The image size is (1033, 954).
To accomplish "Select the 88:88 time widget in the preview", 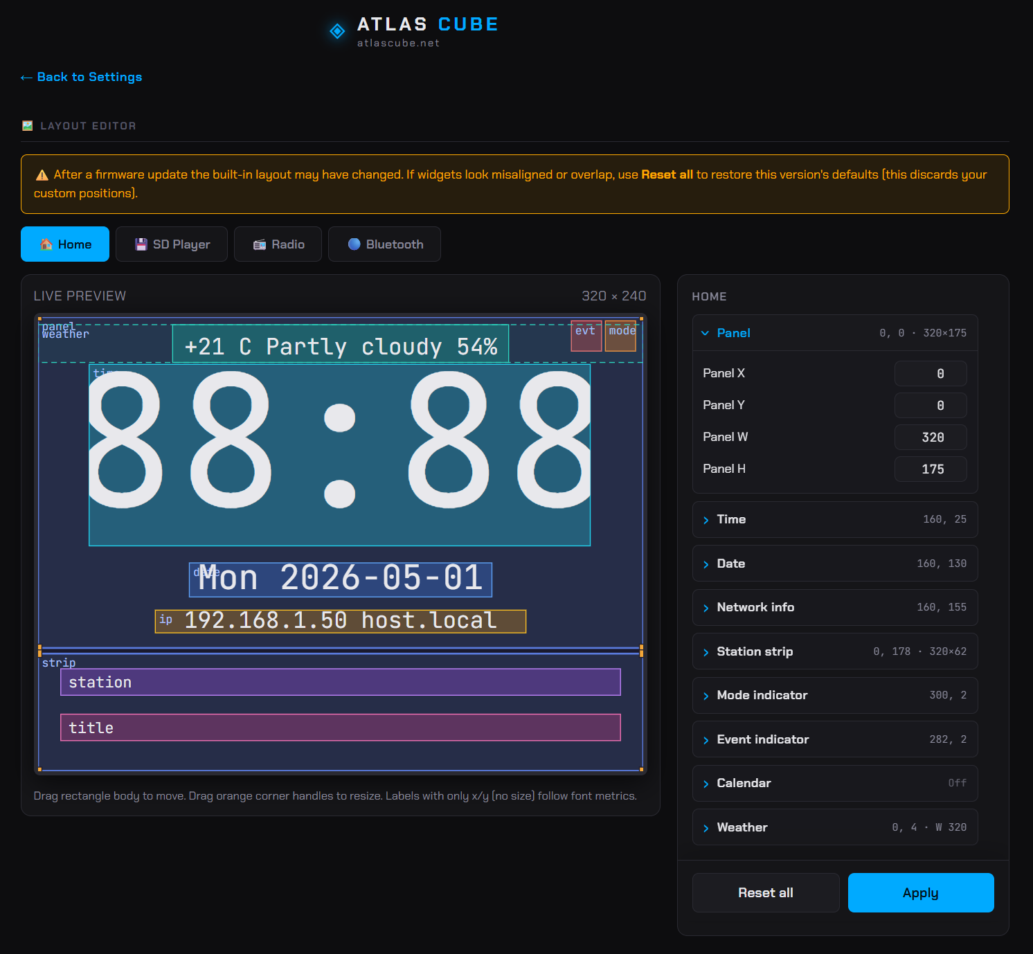I will tap(340, 455).
